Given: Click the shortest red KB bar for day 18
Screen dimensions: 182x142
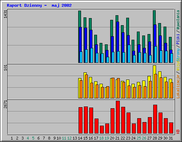Looking at the screenshot, I should pos(102,130).
